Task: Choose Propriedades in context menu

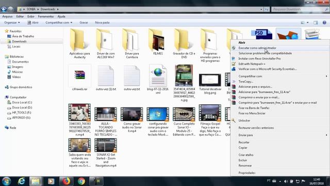Action: (246, 173)
